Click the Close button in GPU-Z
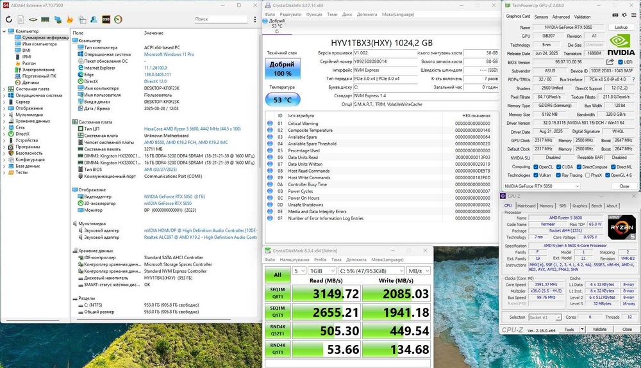 pos(624,186)
